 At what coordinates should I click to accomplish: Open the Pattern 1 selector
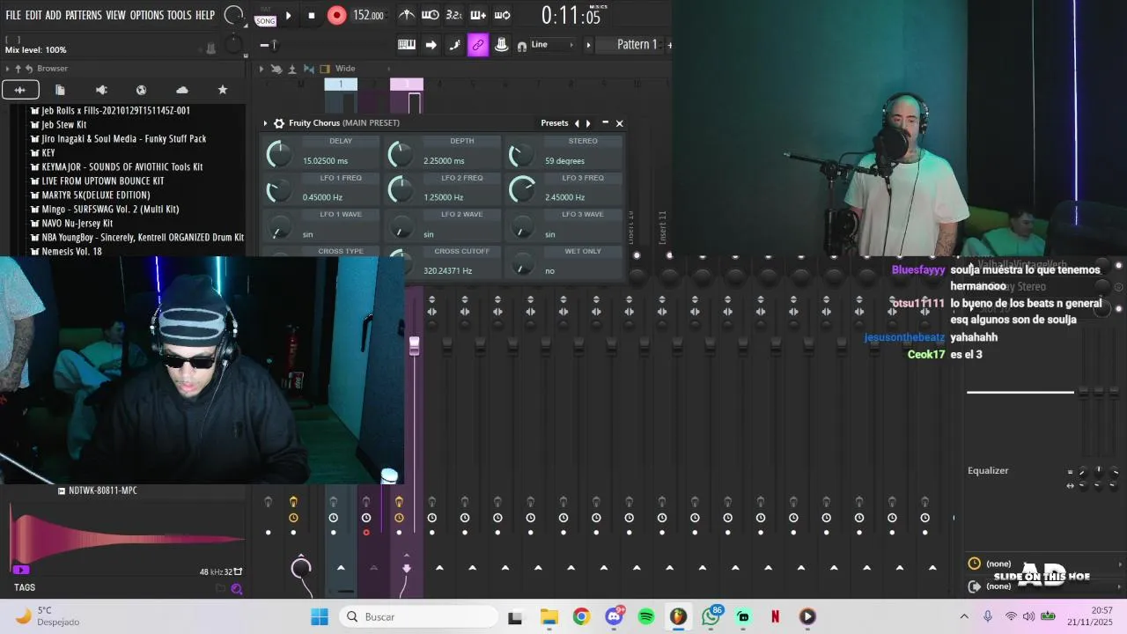637,45
